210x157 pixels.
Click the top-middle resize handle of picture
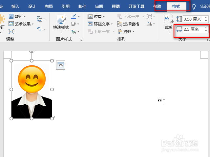(x=31, y=61)
